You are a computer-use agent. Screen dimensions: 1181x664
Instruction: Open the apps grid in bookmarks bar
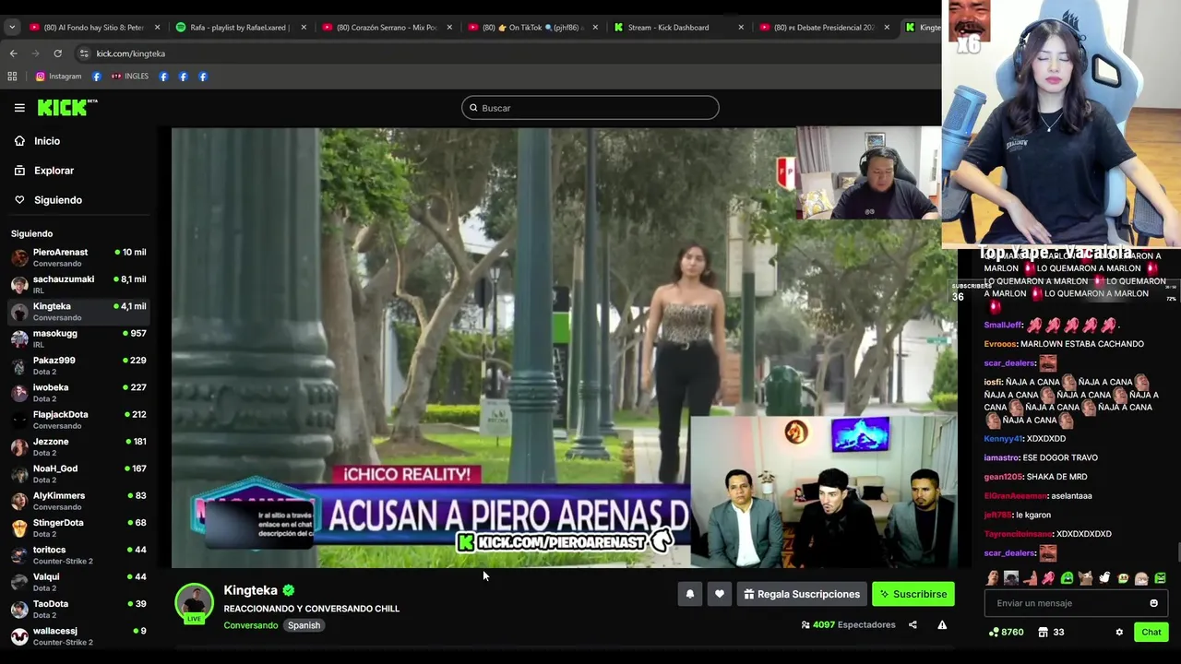point(12,77)
